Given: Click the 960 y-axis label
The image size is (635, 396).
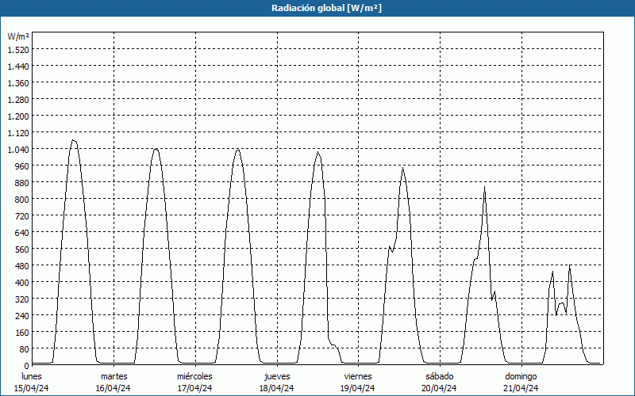Looking at the screenshot, I should coord(22,166).
